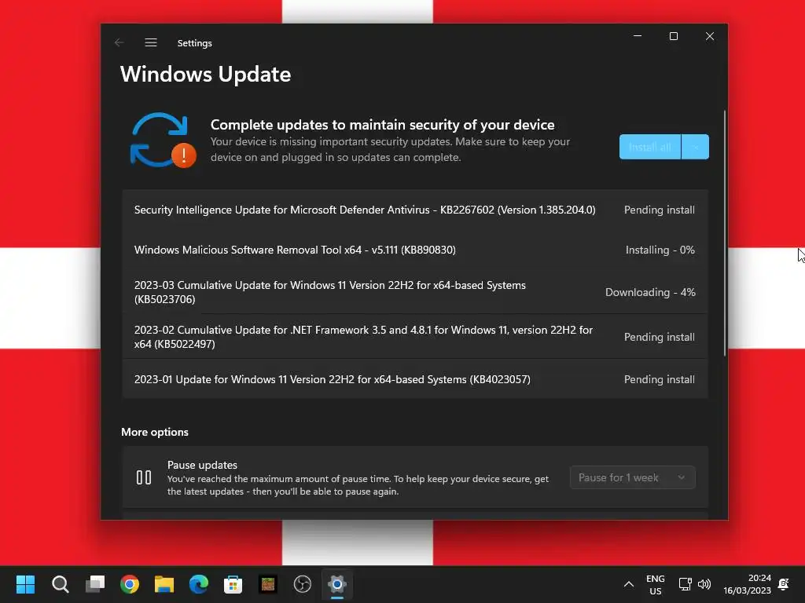Select the 2023-01 Update KB4023057 row
The height and width of the screenshot is (603, 805).
415,379
